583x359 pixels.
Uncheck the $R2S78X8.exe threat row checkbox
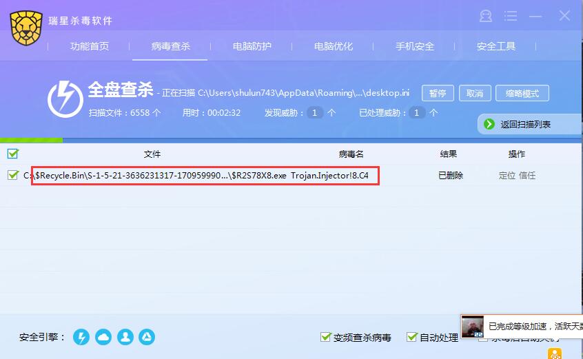12,175
